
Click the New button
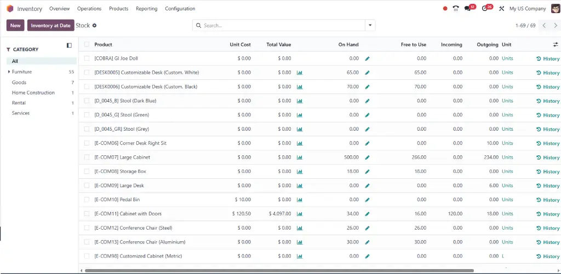[15, 26]
